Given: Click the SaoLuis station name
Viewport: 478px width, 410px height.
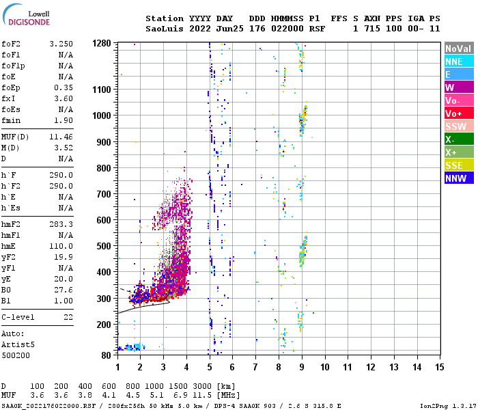Looking at the screenshot, I should point(165,29).
